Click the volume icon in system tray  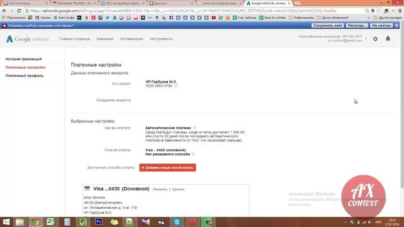click(x=370, y=222)
